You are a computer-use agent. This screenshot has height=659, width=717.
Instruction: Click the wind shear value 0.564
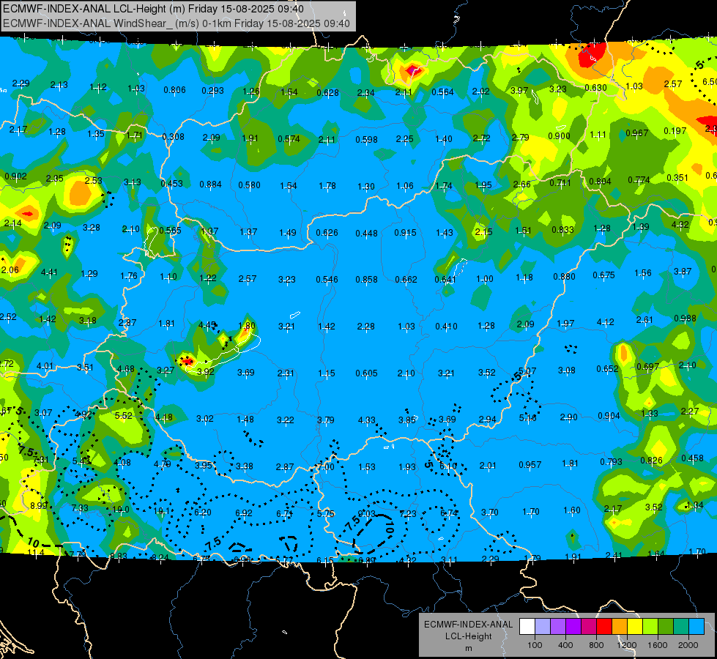442,92
